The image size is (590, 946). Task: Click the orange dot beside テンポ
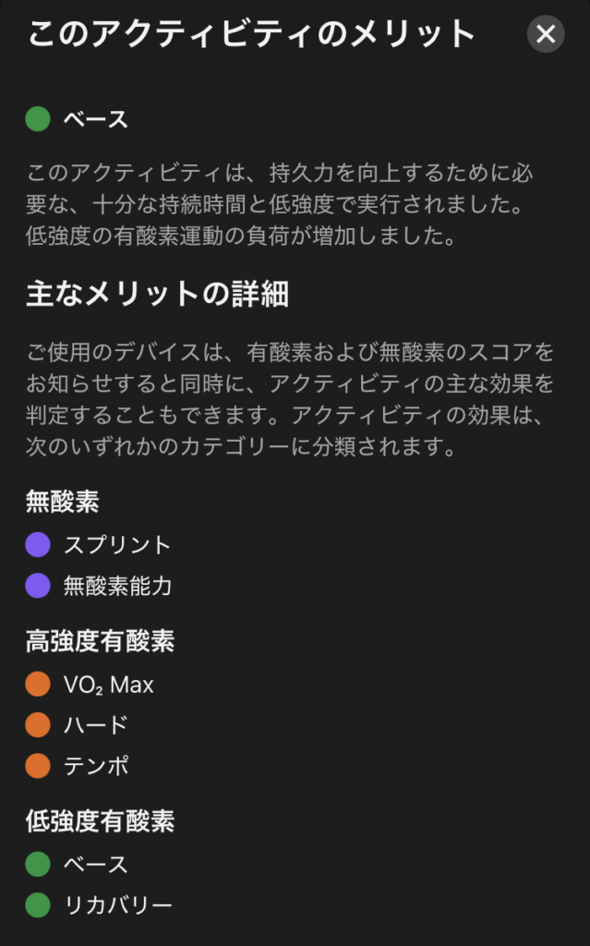pyautogui.click(x=38, y=766)
